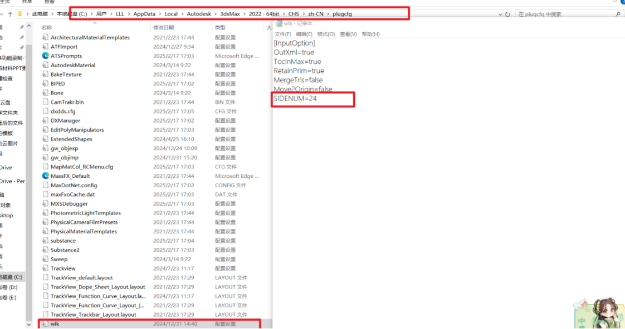Click the navigation pane scrollbar up arrow
625x329 pixels.
click(29, 26)
